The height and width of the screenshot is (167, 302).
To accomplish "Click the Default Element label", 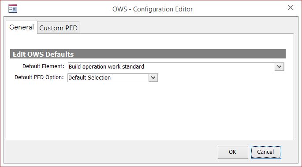I will pyautogui.click(x=43, y=66).
